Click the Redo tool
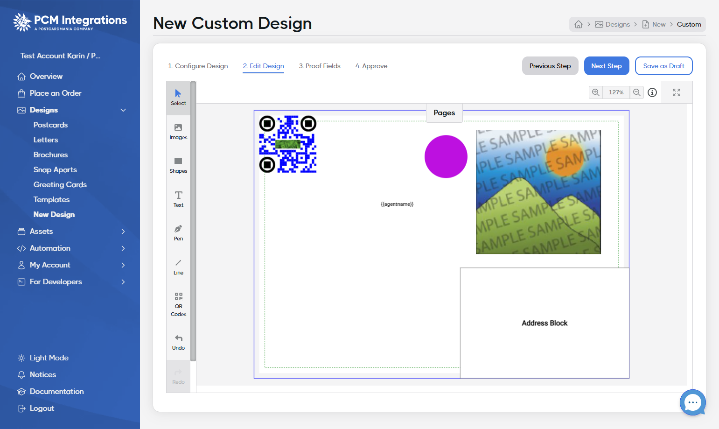 pos(178,377)
